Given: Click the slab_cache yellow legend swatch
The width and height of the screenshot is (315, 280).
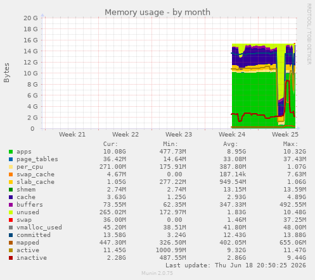Looking at the screenshot, I should pos(11,182).
